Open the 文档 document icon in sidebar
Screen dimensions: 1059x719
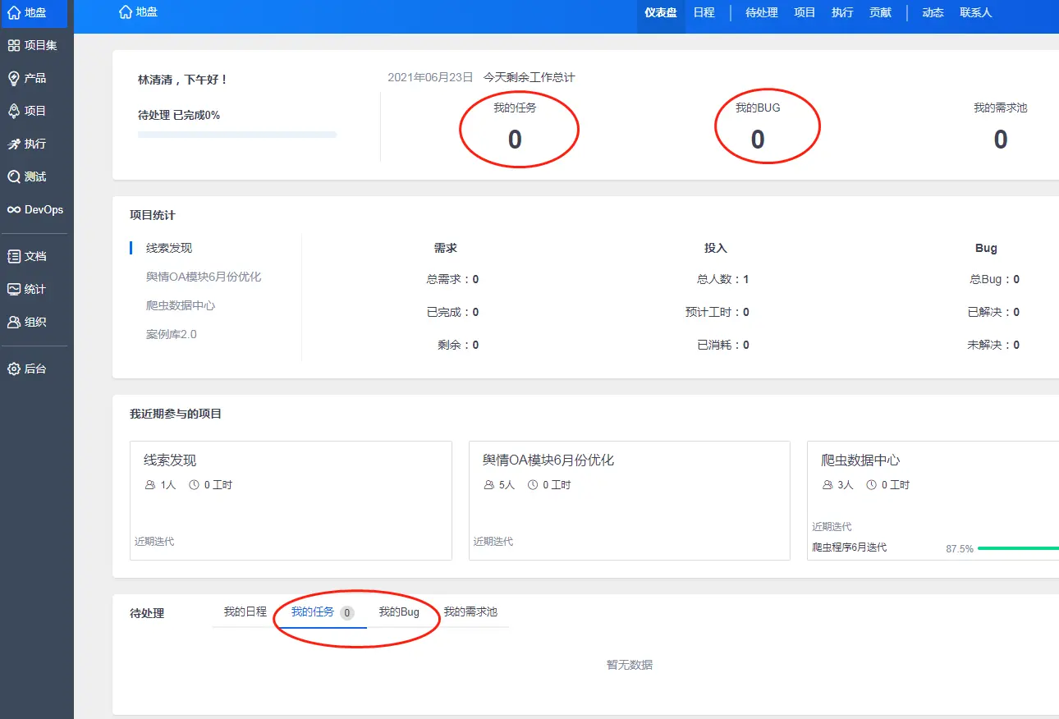click(14, 256)
